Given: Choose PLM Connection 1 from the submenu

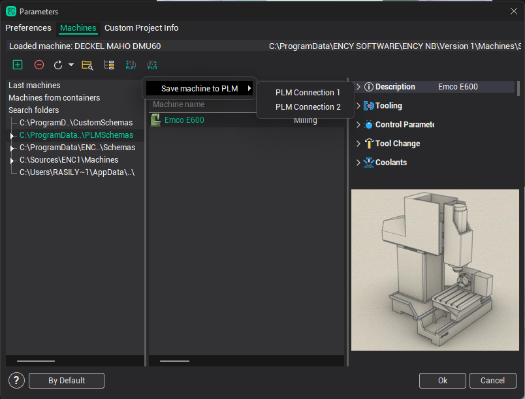Looking at the screenshot, I should pyautogui.click(x=308, y=93).
